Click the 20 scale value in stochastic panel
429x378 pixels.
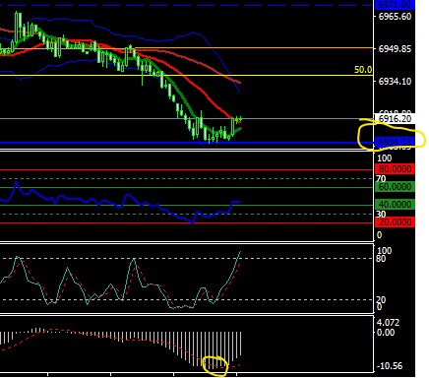381,299
